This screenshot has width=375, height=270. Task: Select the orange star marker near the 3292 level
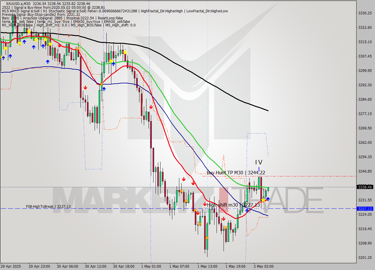click(x=101, y=84)
